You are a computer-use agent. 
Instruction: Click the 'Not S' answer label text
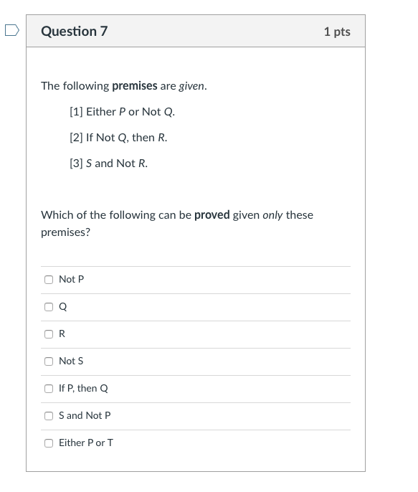(71, 361)
